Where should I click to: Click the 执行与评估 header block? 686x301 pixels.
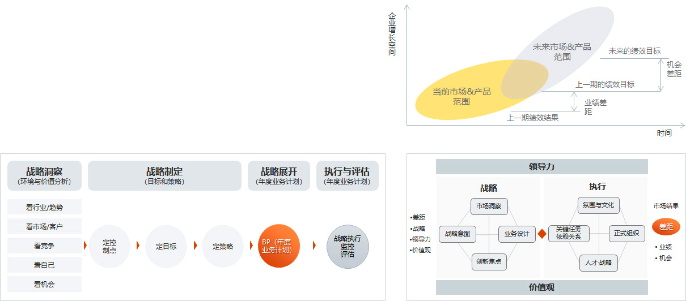pyautogui.click(x=347, y=175)
